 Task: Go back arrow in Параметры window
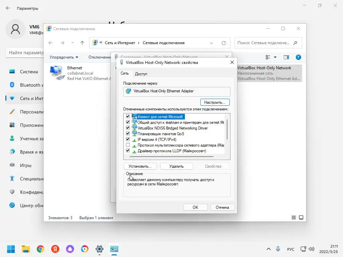click(8, 8)
